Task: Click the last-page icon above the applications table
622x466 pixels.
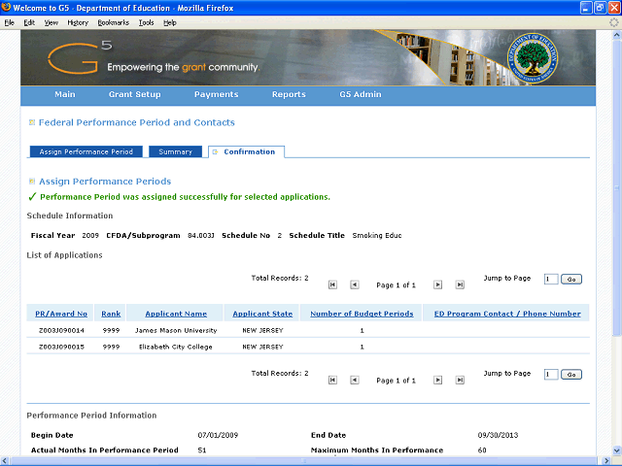Action: [x=459, y=284]
